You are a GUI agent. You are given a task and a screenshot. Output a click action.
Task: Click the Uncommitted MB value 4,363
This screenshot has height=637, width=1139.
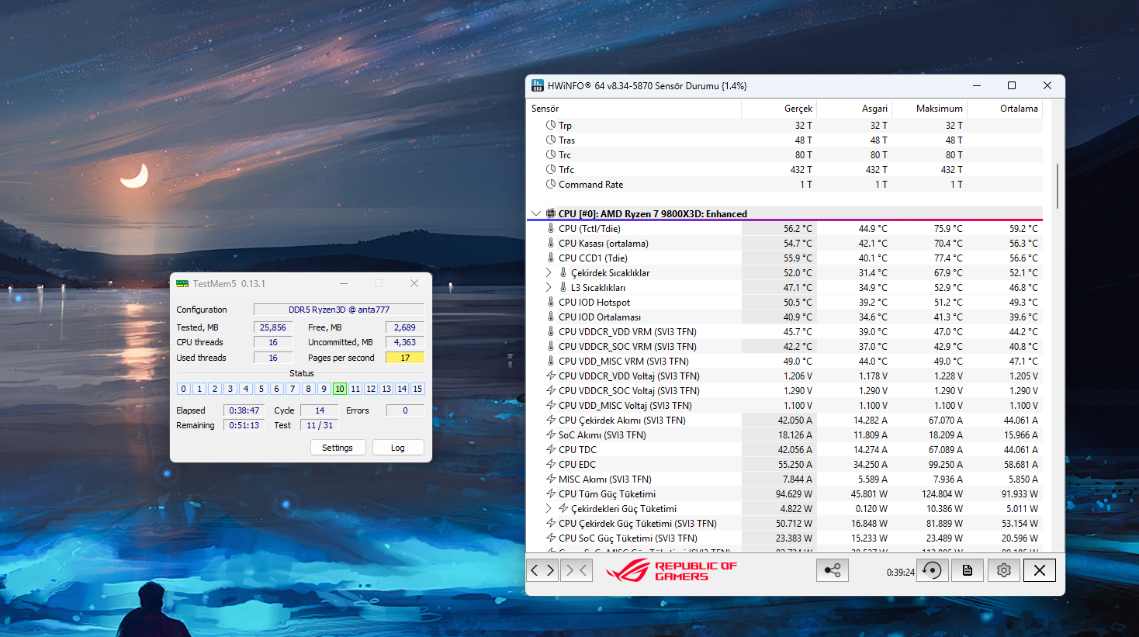click(x=405, y=342)
